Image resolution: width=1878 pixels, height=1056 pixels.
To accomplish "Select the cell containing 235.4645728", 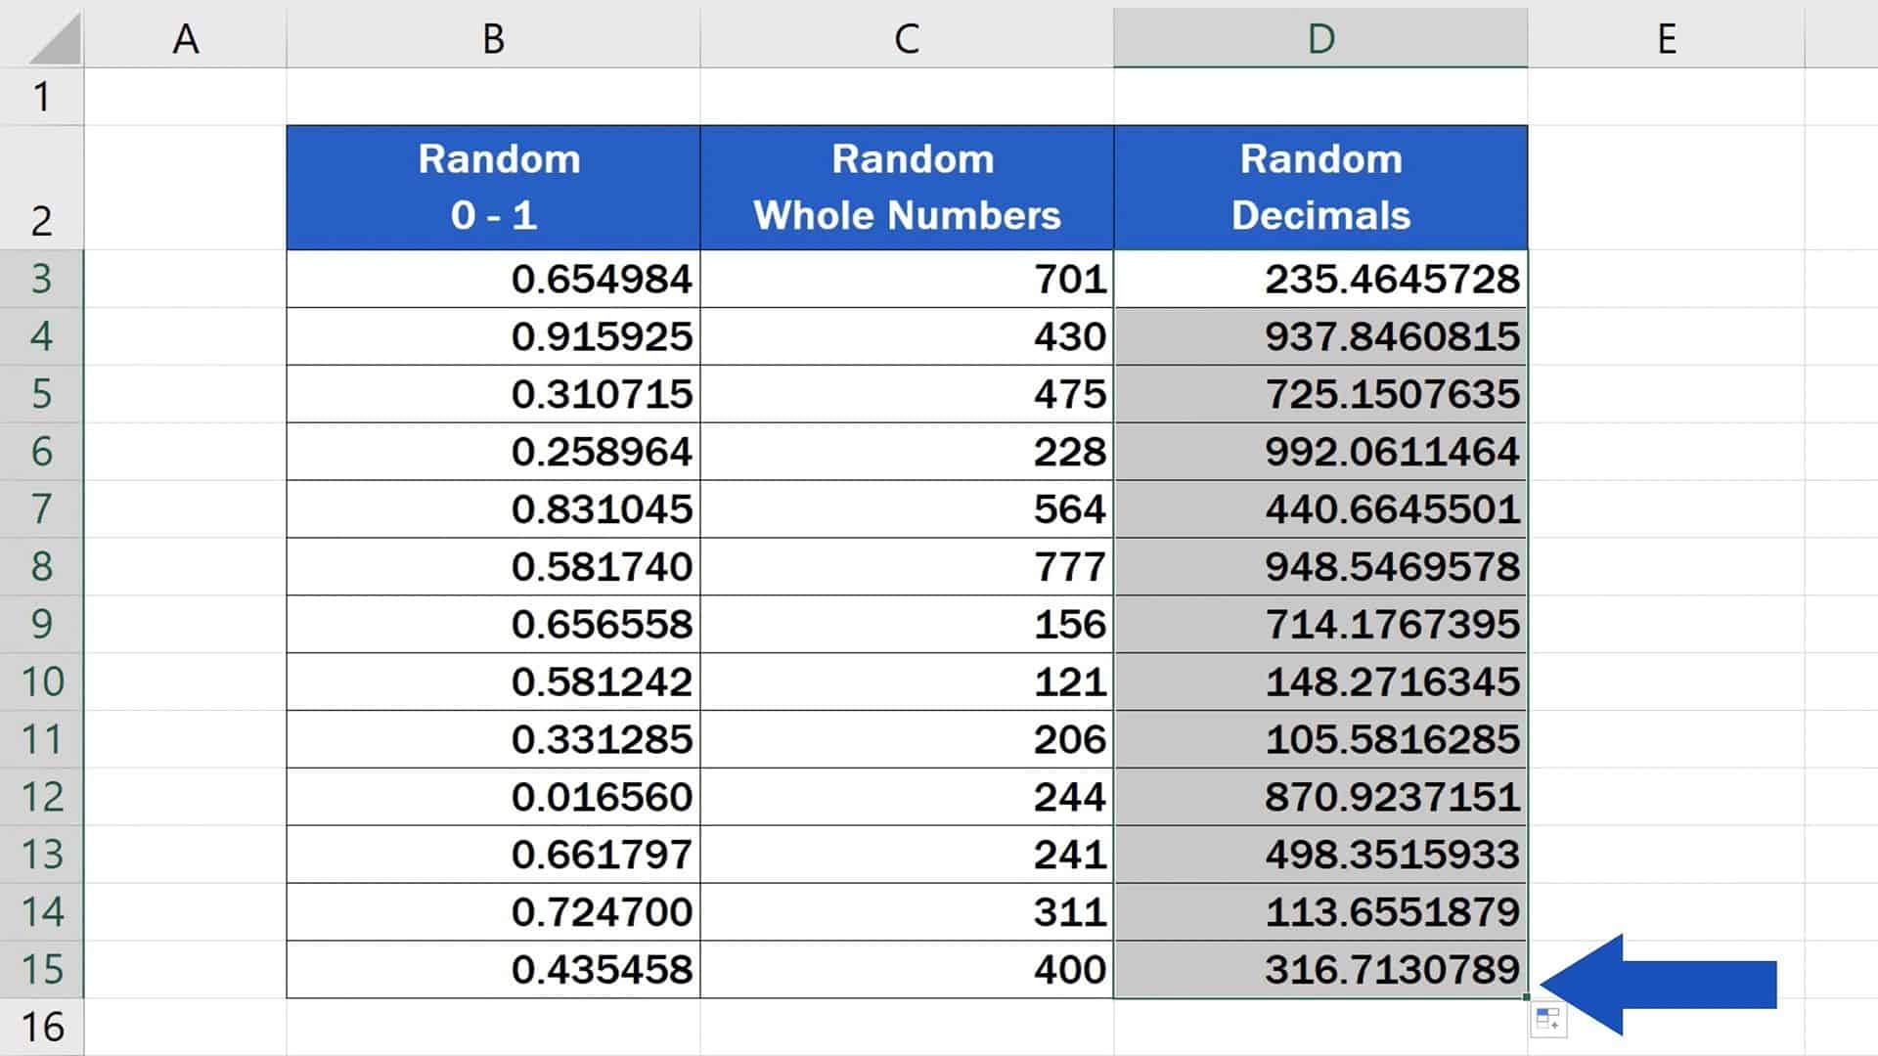I will pos(1320,279).
